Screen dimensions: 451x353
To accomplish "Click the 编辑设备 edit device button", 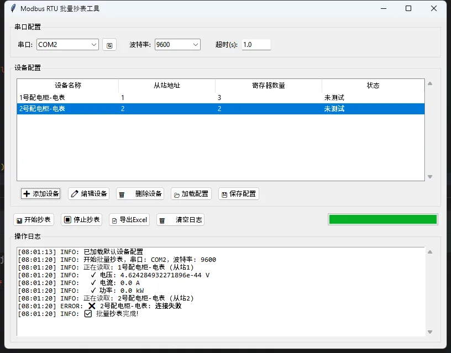I will point(88,194).
